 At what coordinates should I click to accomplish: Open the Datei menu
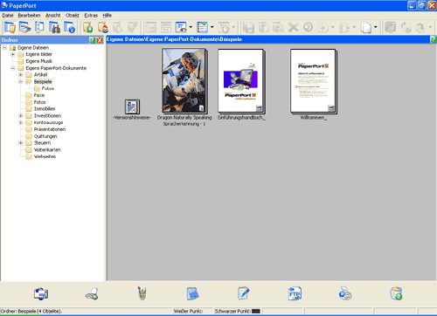[8, 16]
